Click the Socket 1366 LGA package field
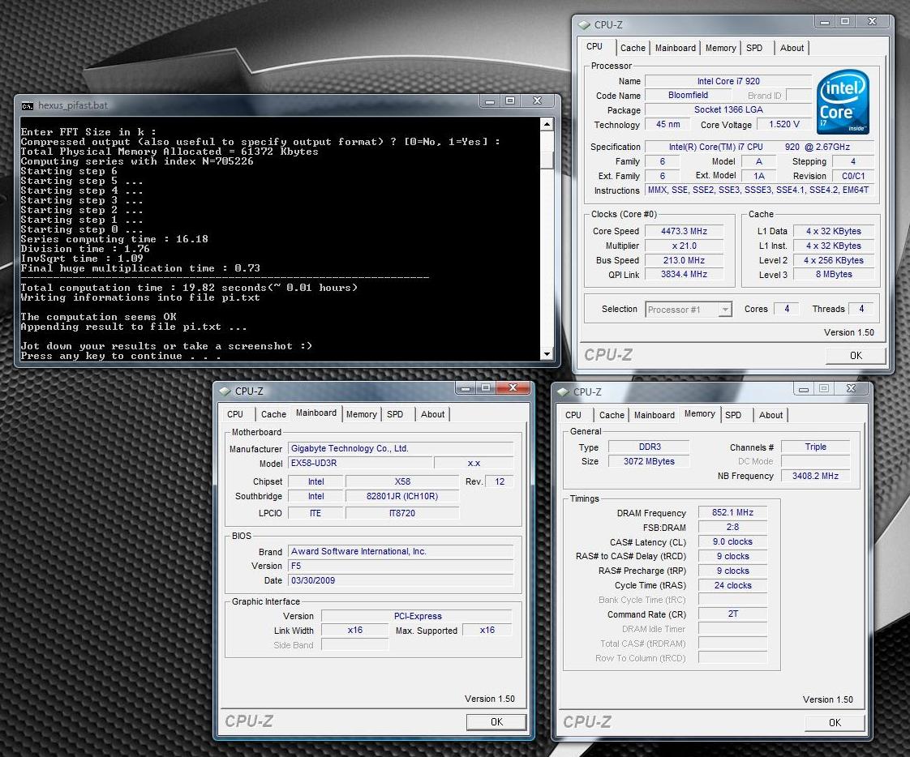Screen dimensions: 910x757 pos(728,109)
